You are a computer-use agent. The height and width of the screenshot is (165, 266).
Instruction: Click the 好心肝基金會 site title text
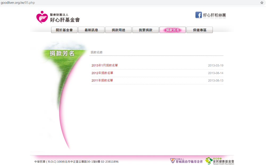(65, 20)
